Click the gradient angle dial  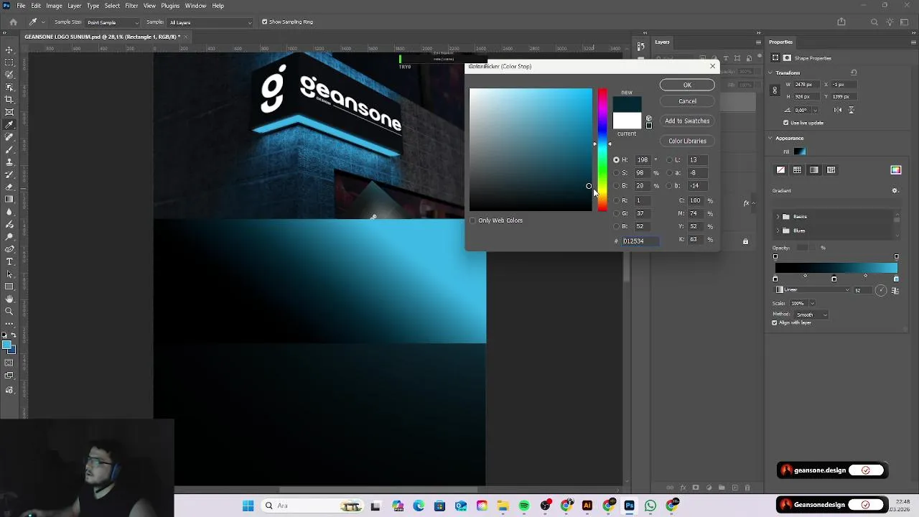click(x=881, y=290)
